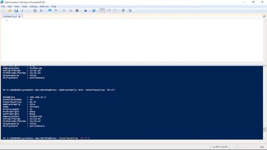
Task: Click the InterfaceAlias Wi-Fi output line
Action: (x=20, y=102)
